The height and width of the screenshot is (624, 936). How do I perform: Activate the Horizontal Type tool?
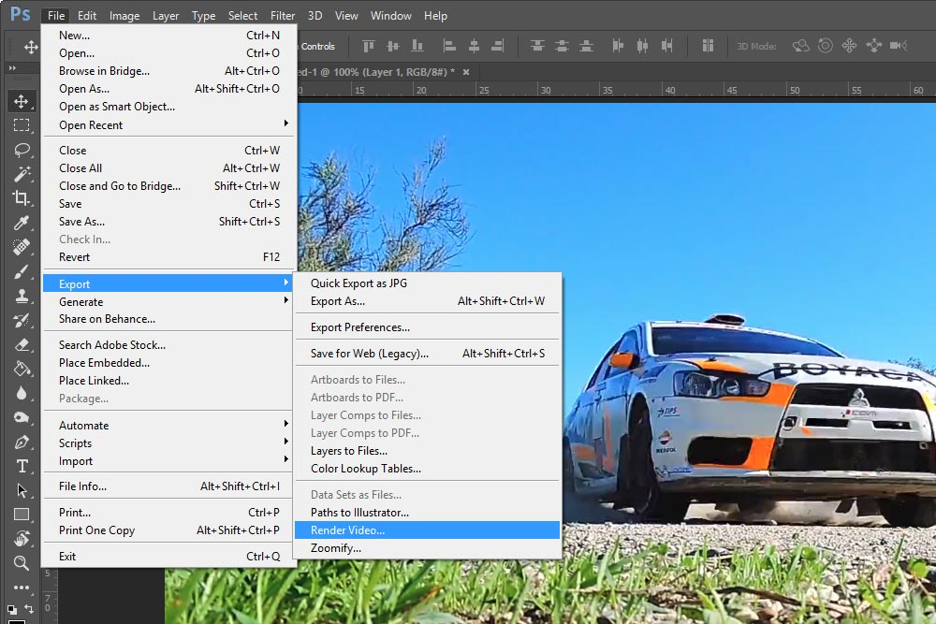[22, 466]
